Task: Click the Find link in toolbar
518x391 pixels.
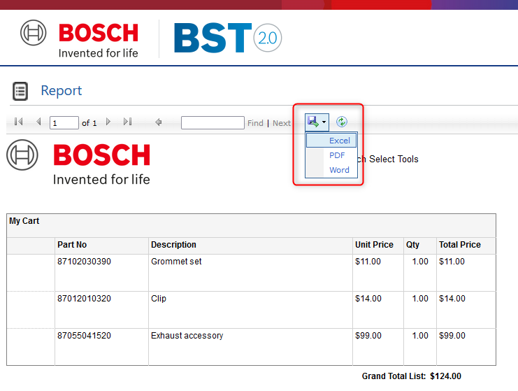Action: click(255, 123)
